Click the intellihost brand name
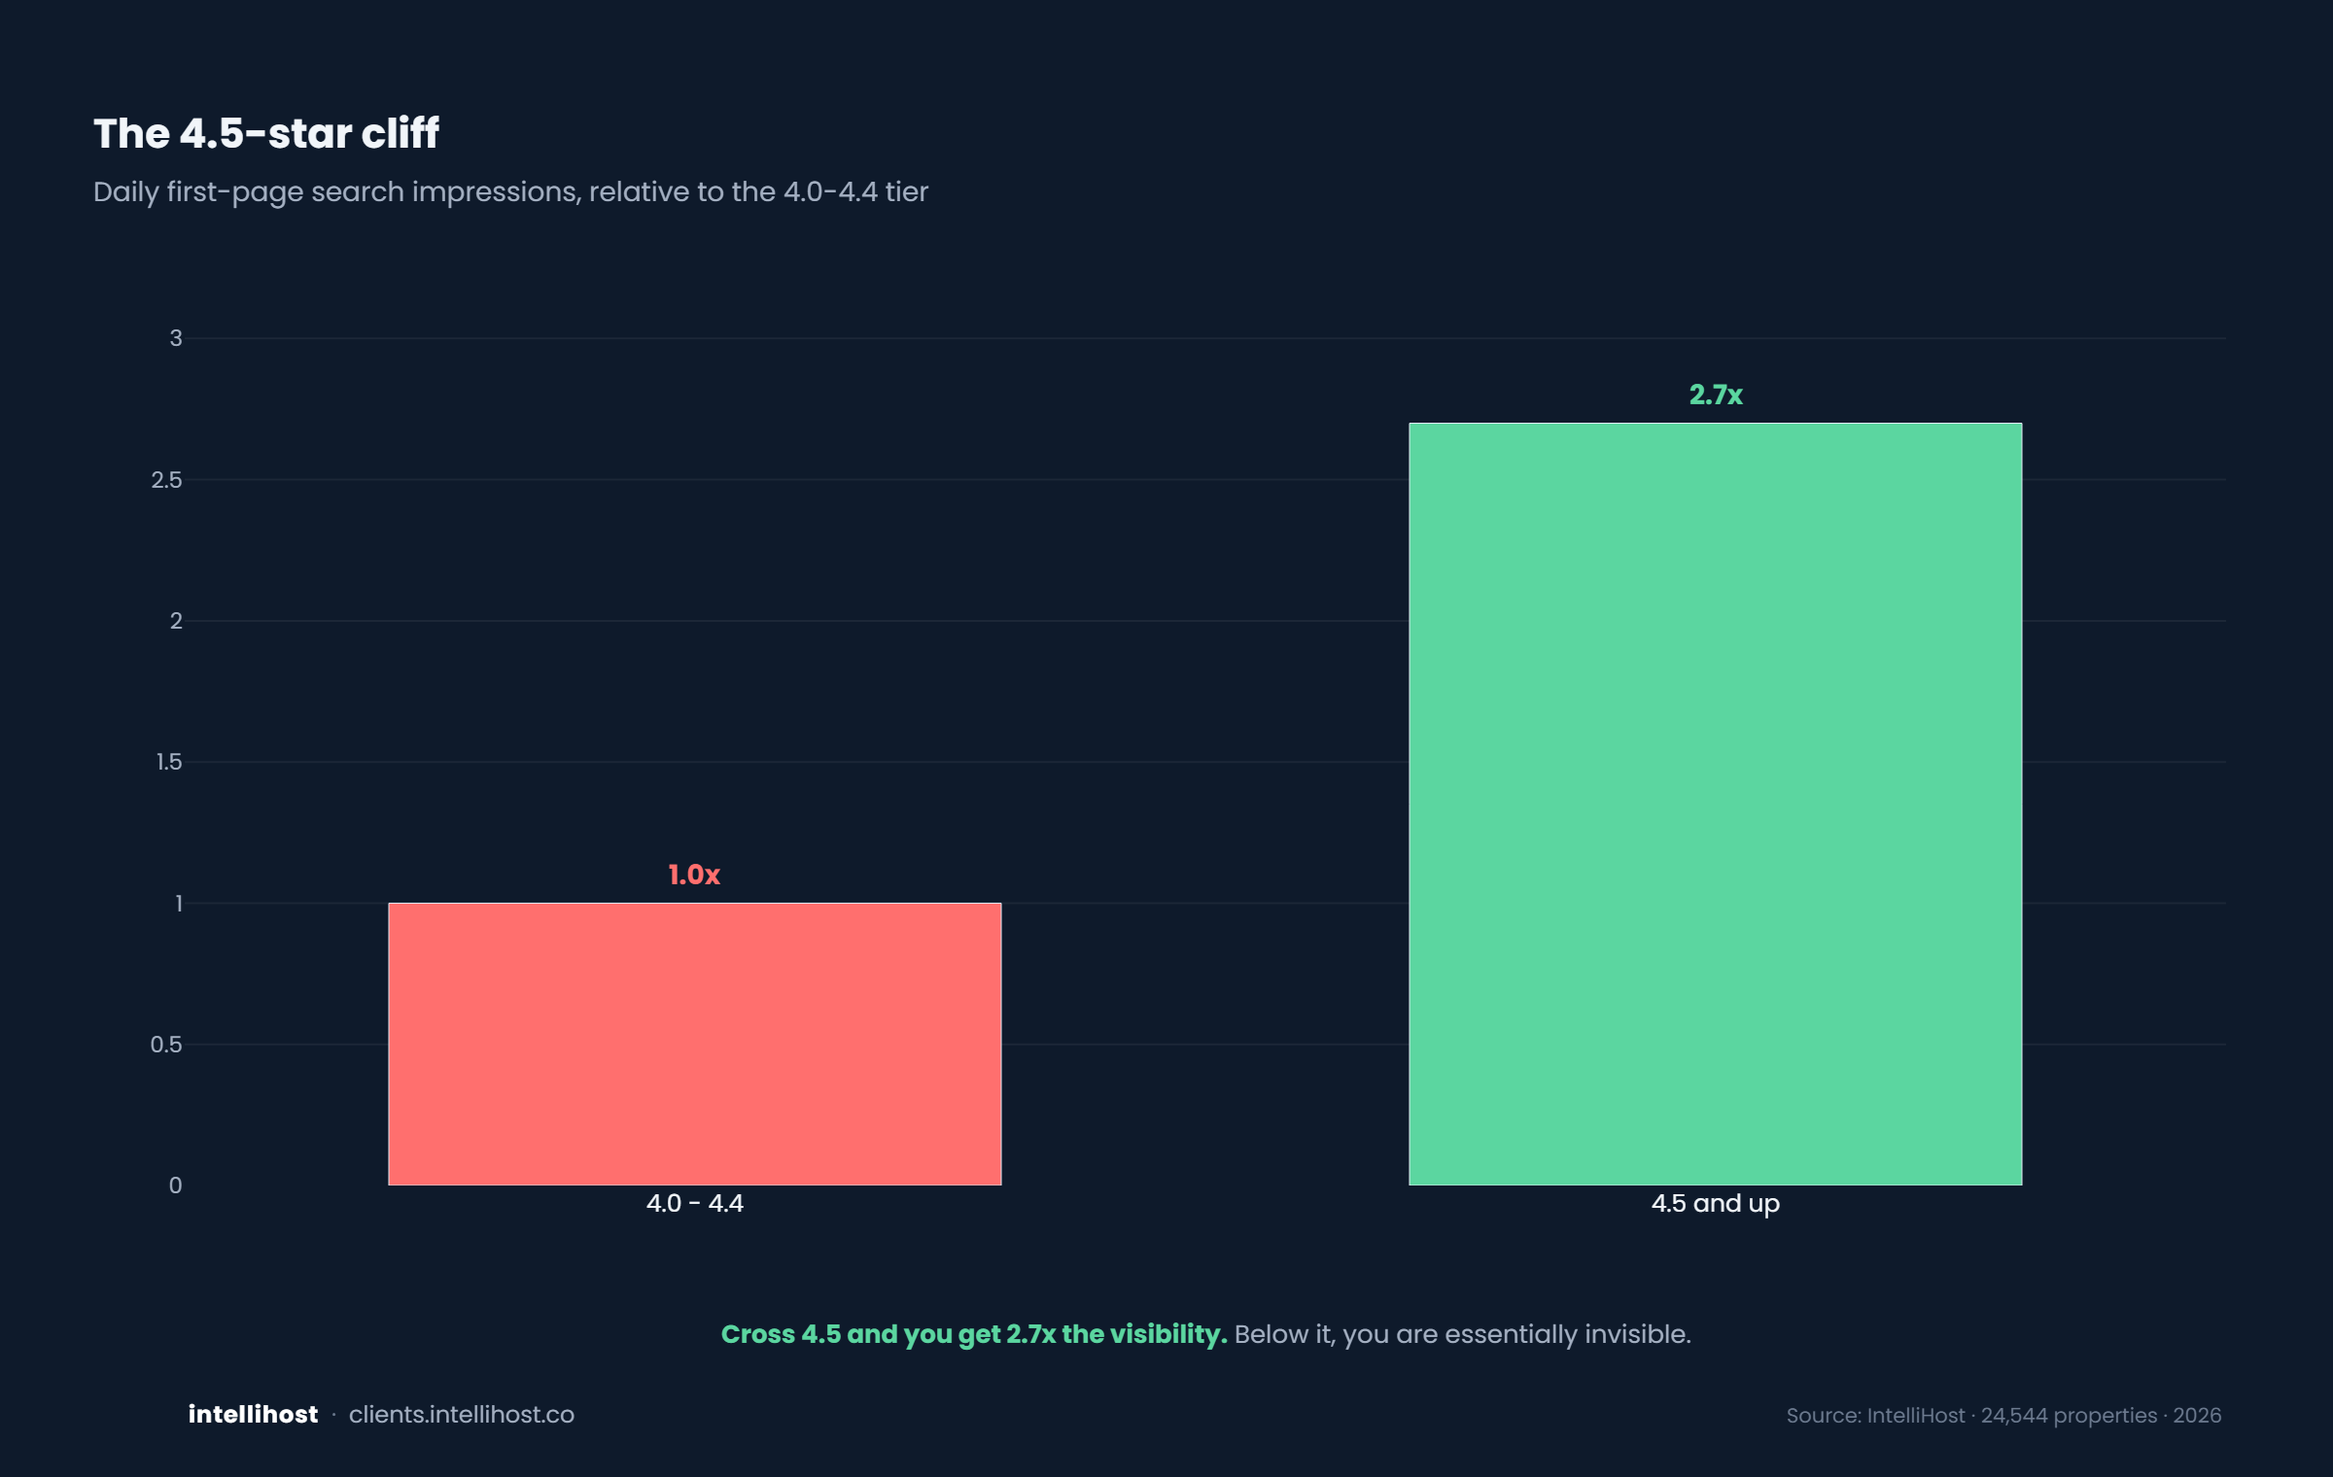This screenshot has width=2333, height=1477. point(253,1414)
